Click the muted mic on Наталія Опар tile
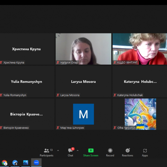Viewport: 167px width, 167px height. (58, 62)
